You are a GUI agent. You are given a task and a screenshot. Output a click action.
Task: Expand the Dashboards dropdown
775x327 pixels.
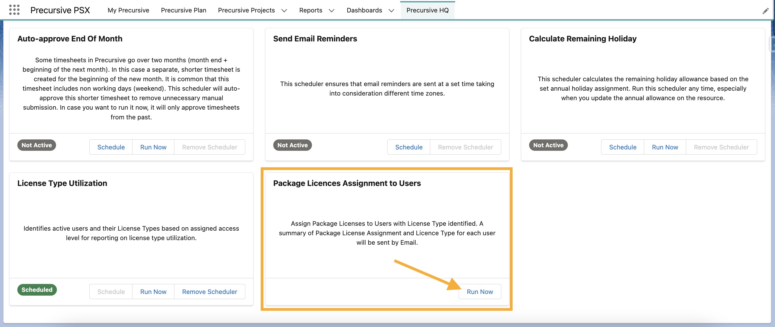point(391,11)
